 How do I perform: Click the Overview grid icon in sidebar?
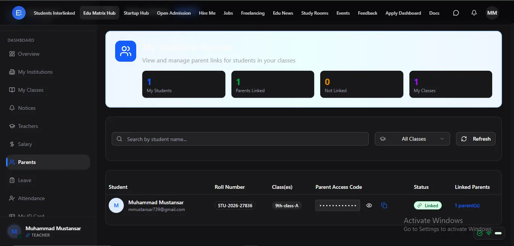[x=12, y=54]
